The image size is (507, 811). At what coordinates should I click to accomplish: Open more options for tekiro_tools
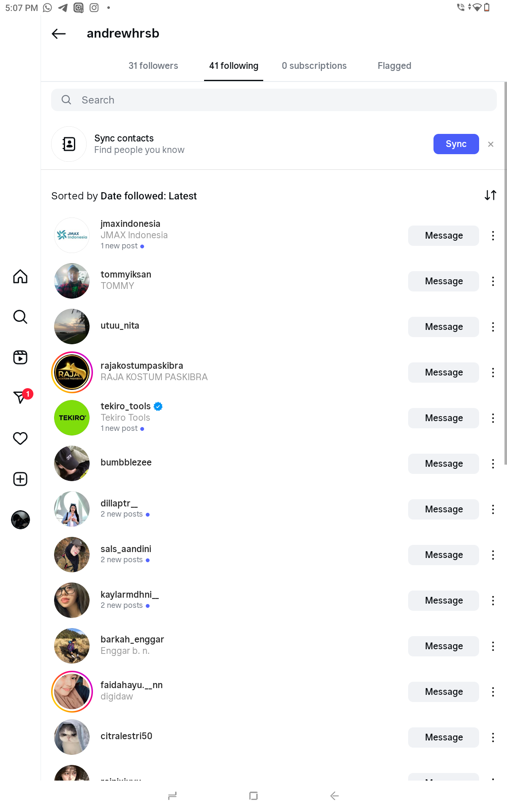click(x=493, y=418)
